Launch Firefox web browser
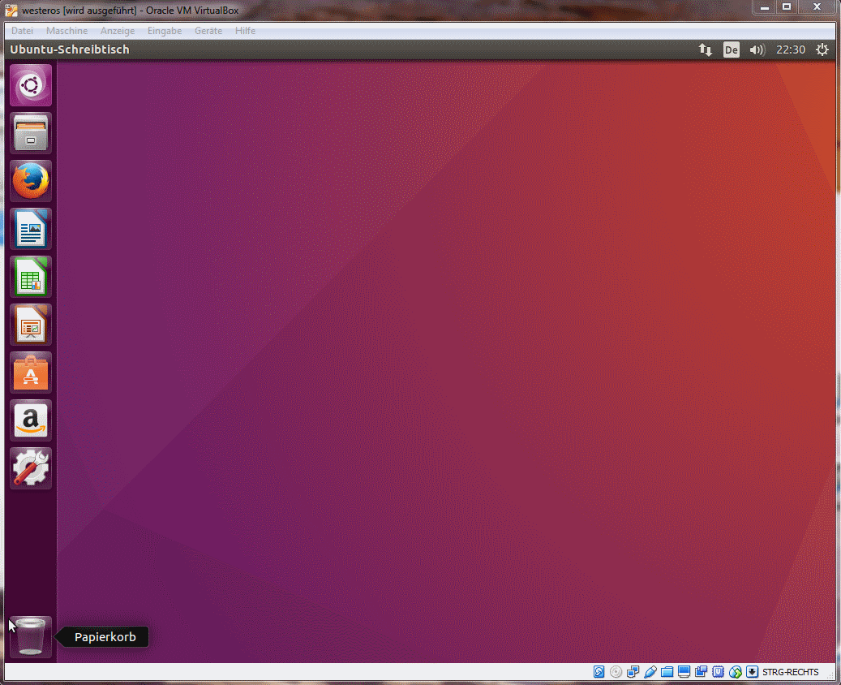 tap(31, 181)
